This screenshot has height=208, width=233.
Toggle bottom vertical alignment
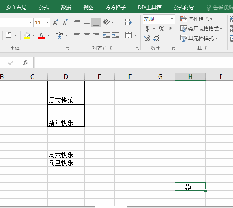tap(96, 23)
